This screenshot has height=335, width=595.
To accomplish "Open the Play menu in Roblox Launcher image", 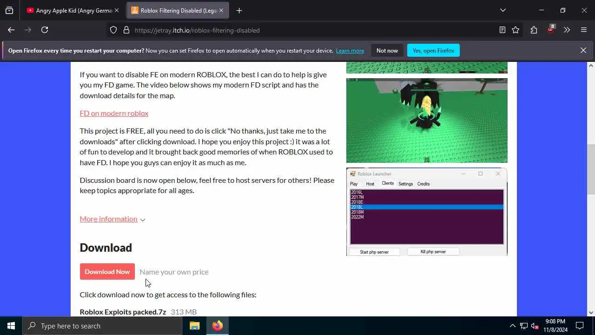I will (x=354, y=184).
